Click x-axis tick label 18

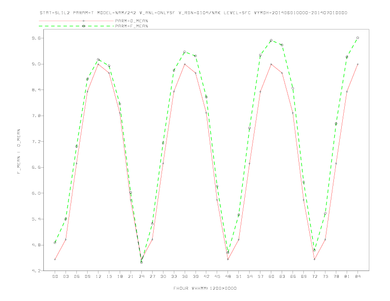(120, 276)
